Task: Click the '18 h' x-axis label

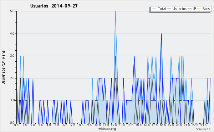Action: 163,125
